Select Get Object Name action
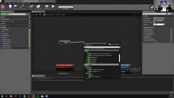174x98 pixels. 92,59
